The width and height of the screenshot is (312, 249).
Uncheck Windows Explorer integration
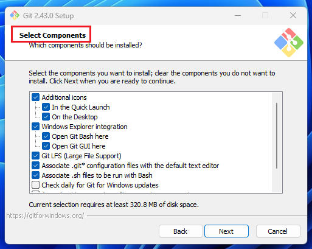[35, 127]
